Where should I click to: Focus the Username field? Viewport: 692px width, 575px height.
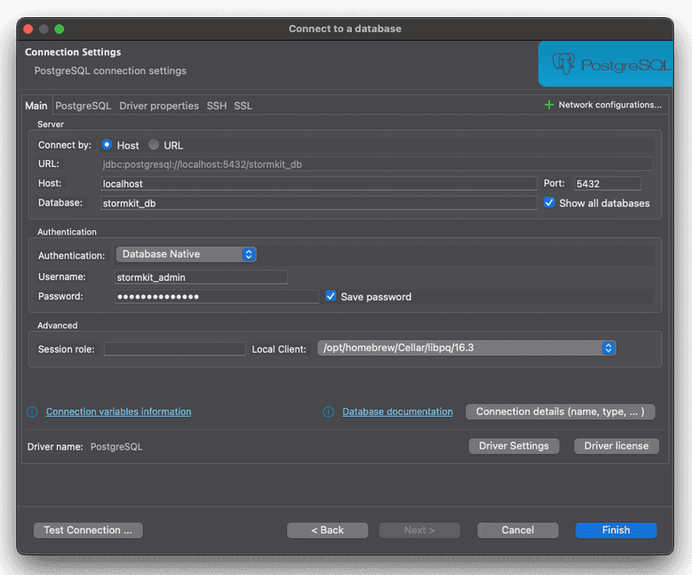click(x=202, y=278)
